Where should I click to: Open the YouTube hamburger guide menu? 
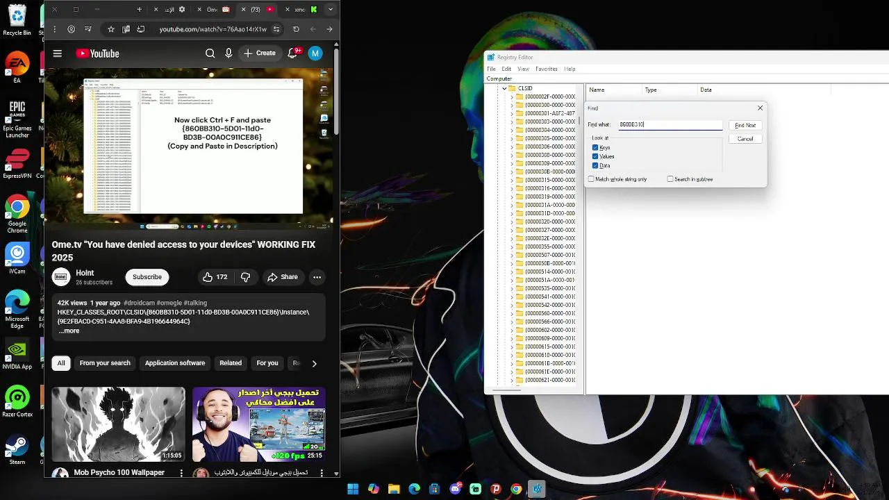point(58,53)
